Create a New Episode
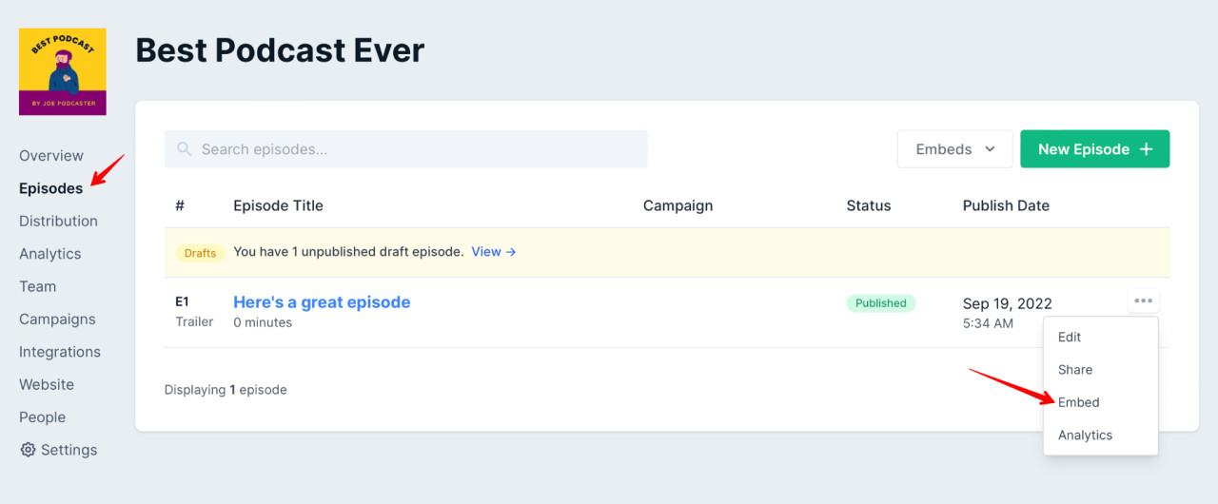This screenshot has height=504, width=1218. [1093, 149]
